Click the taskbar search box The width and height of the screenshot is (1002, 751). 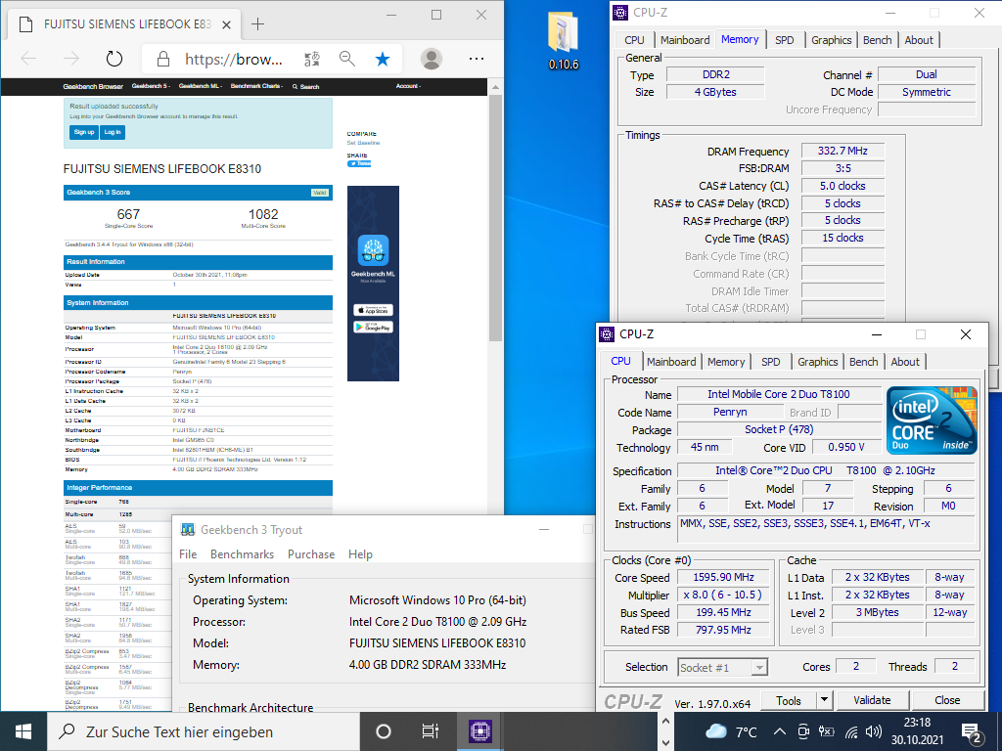204,731
